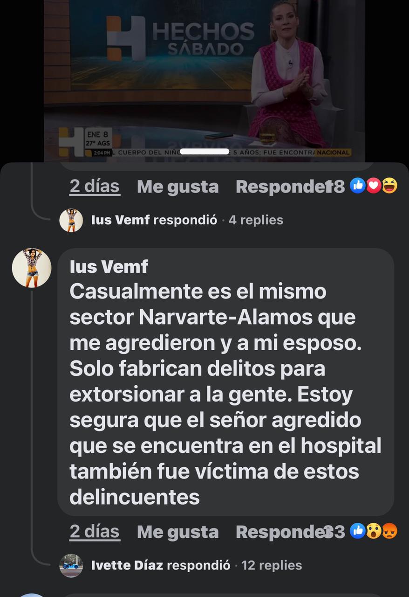Expand the 12 replies from Ivette Díaz
The height and width of the screenshot is (597, 409).
[x=272, y=565]
